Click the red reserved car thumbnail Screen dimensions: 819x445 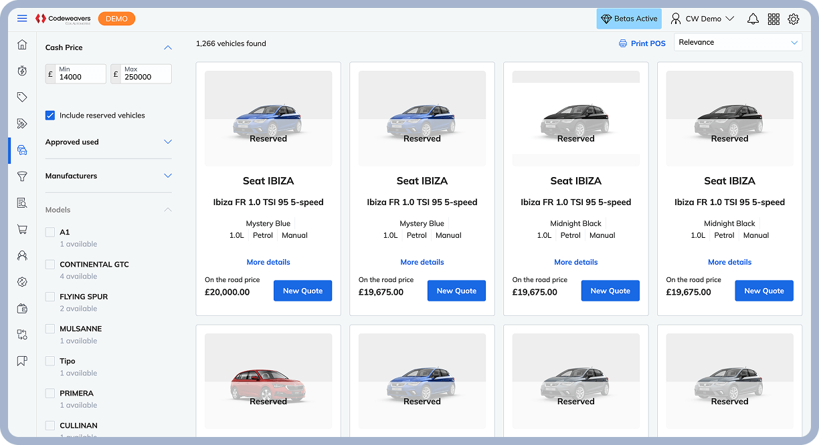click(x=268, y=382)
